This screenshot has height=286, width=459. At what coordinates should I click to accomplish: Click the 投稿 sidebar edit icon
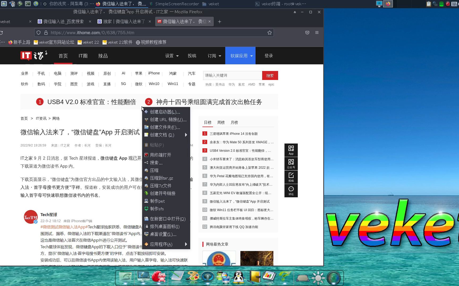(291, 177)
